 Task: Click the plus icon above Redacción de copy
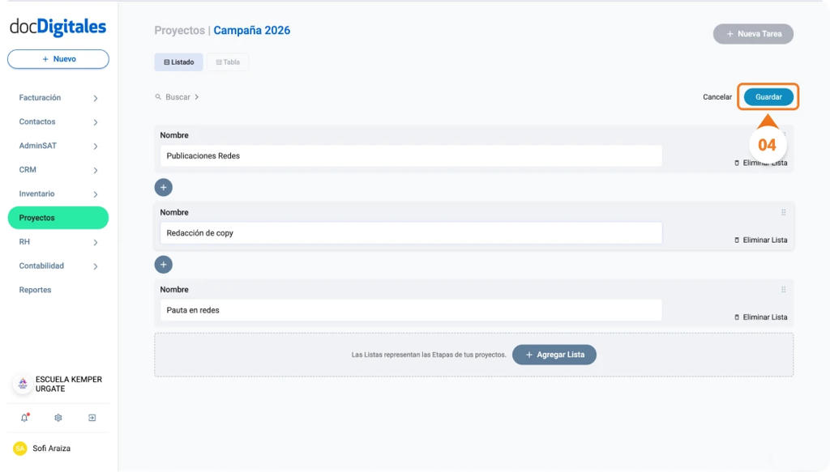click(x=163, y=187)
